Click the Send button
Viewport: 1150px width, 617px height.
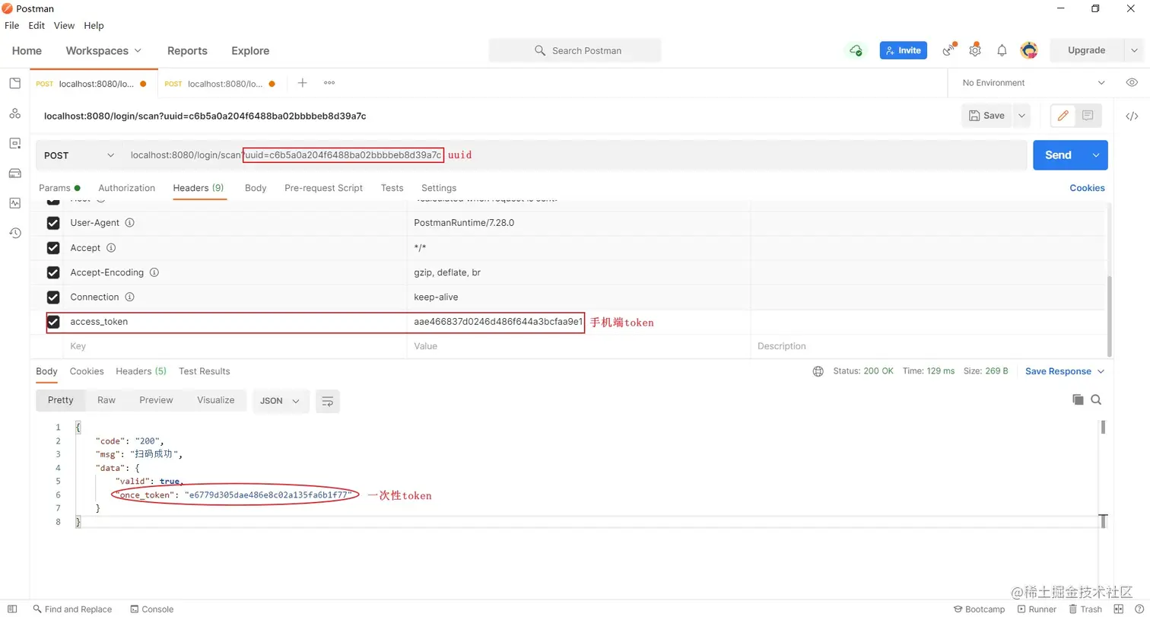tap(1058, 155)
